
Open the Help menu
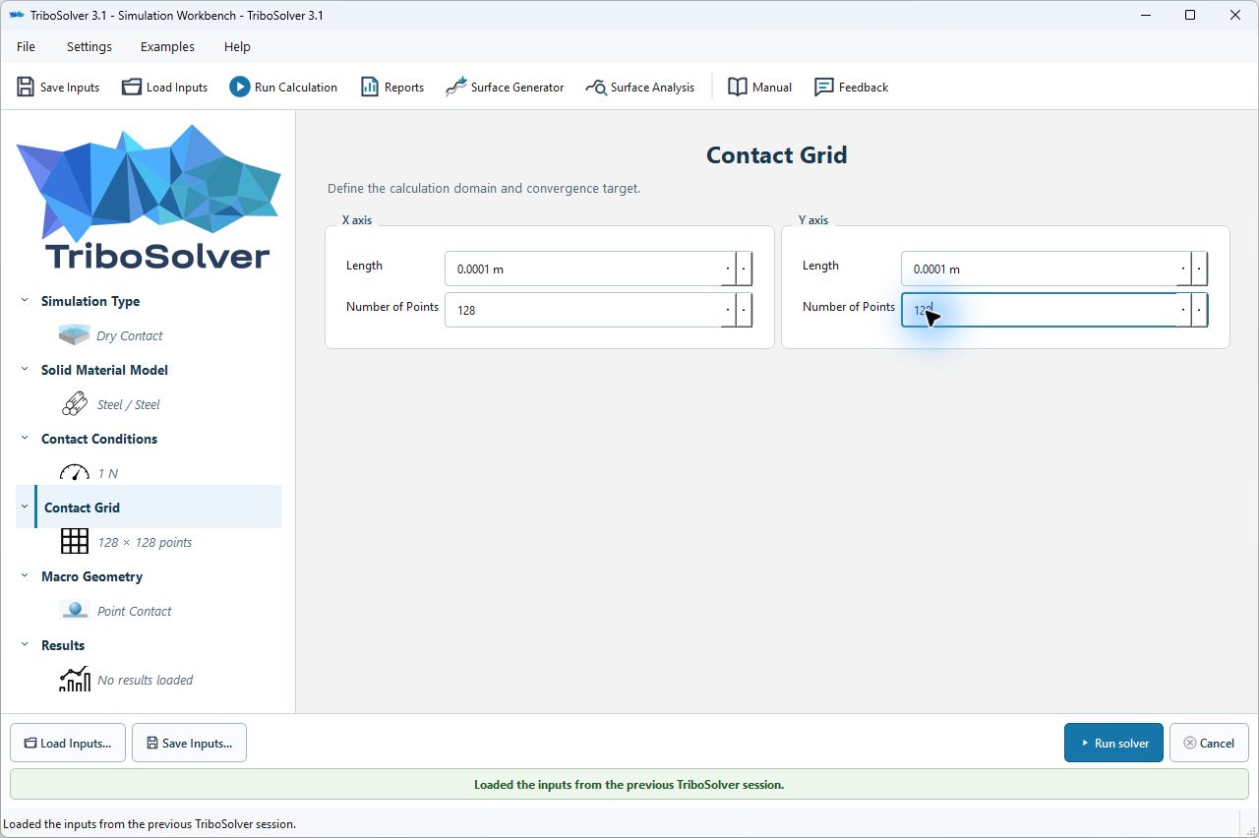tap(237, 46)
